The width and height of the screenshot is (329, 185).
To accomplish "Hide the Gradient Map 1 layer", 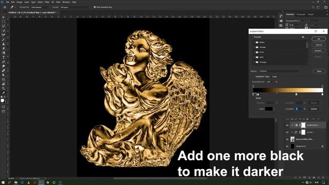I will pyautogui.click(x=287, y=125).
